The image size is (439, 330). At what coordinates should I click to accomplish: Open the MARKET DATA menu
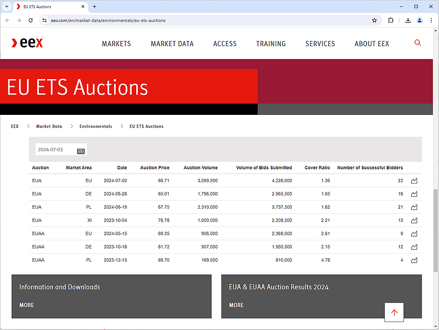click(x=172, y=44)
